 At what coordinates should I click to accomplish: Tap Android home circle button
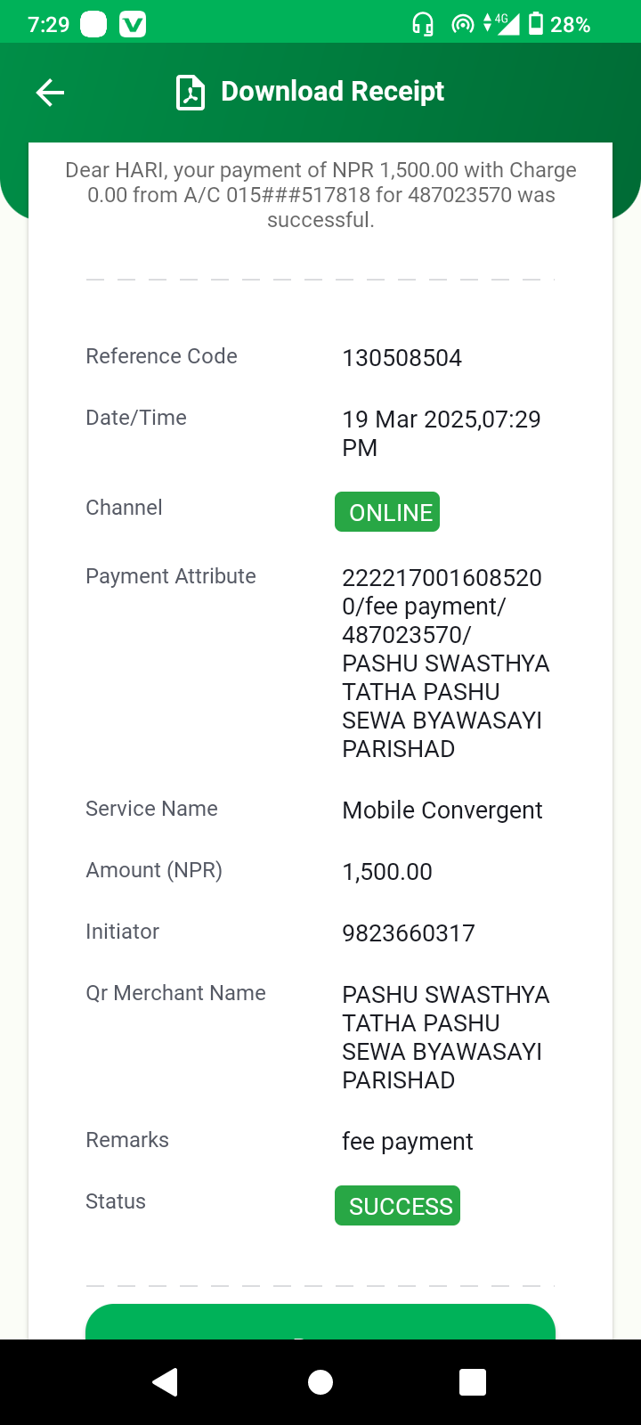(320, 1381)
